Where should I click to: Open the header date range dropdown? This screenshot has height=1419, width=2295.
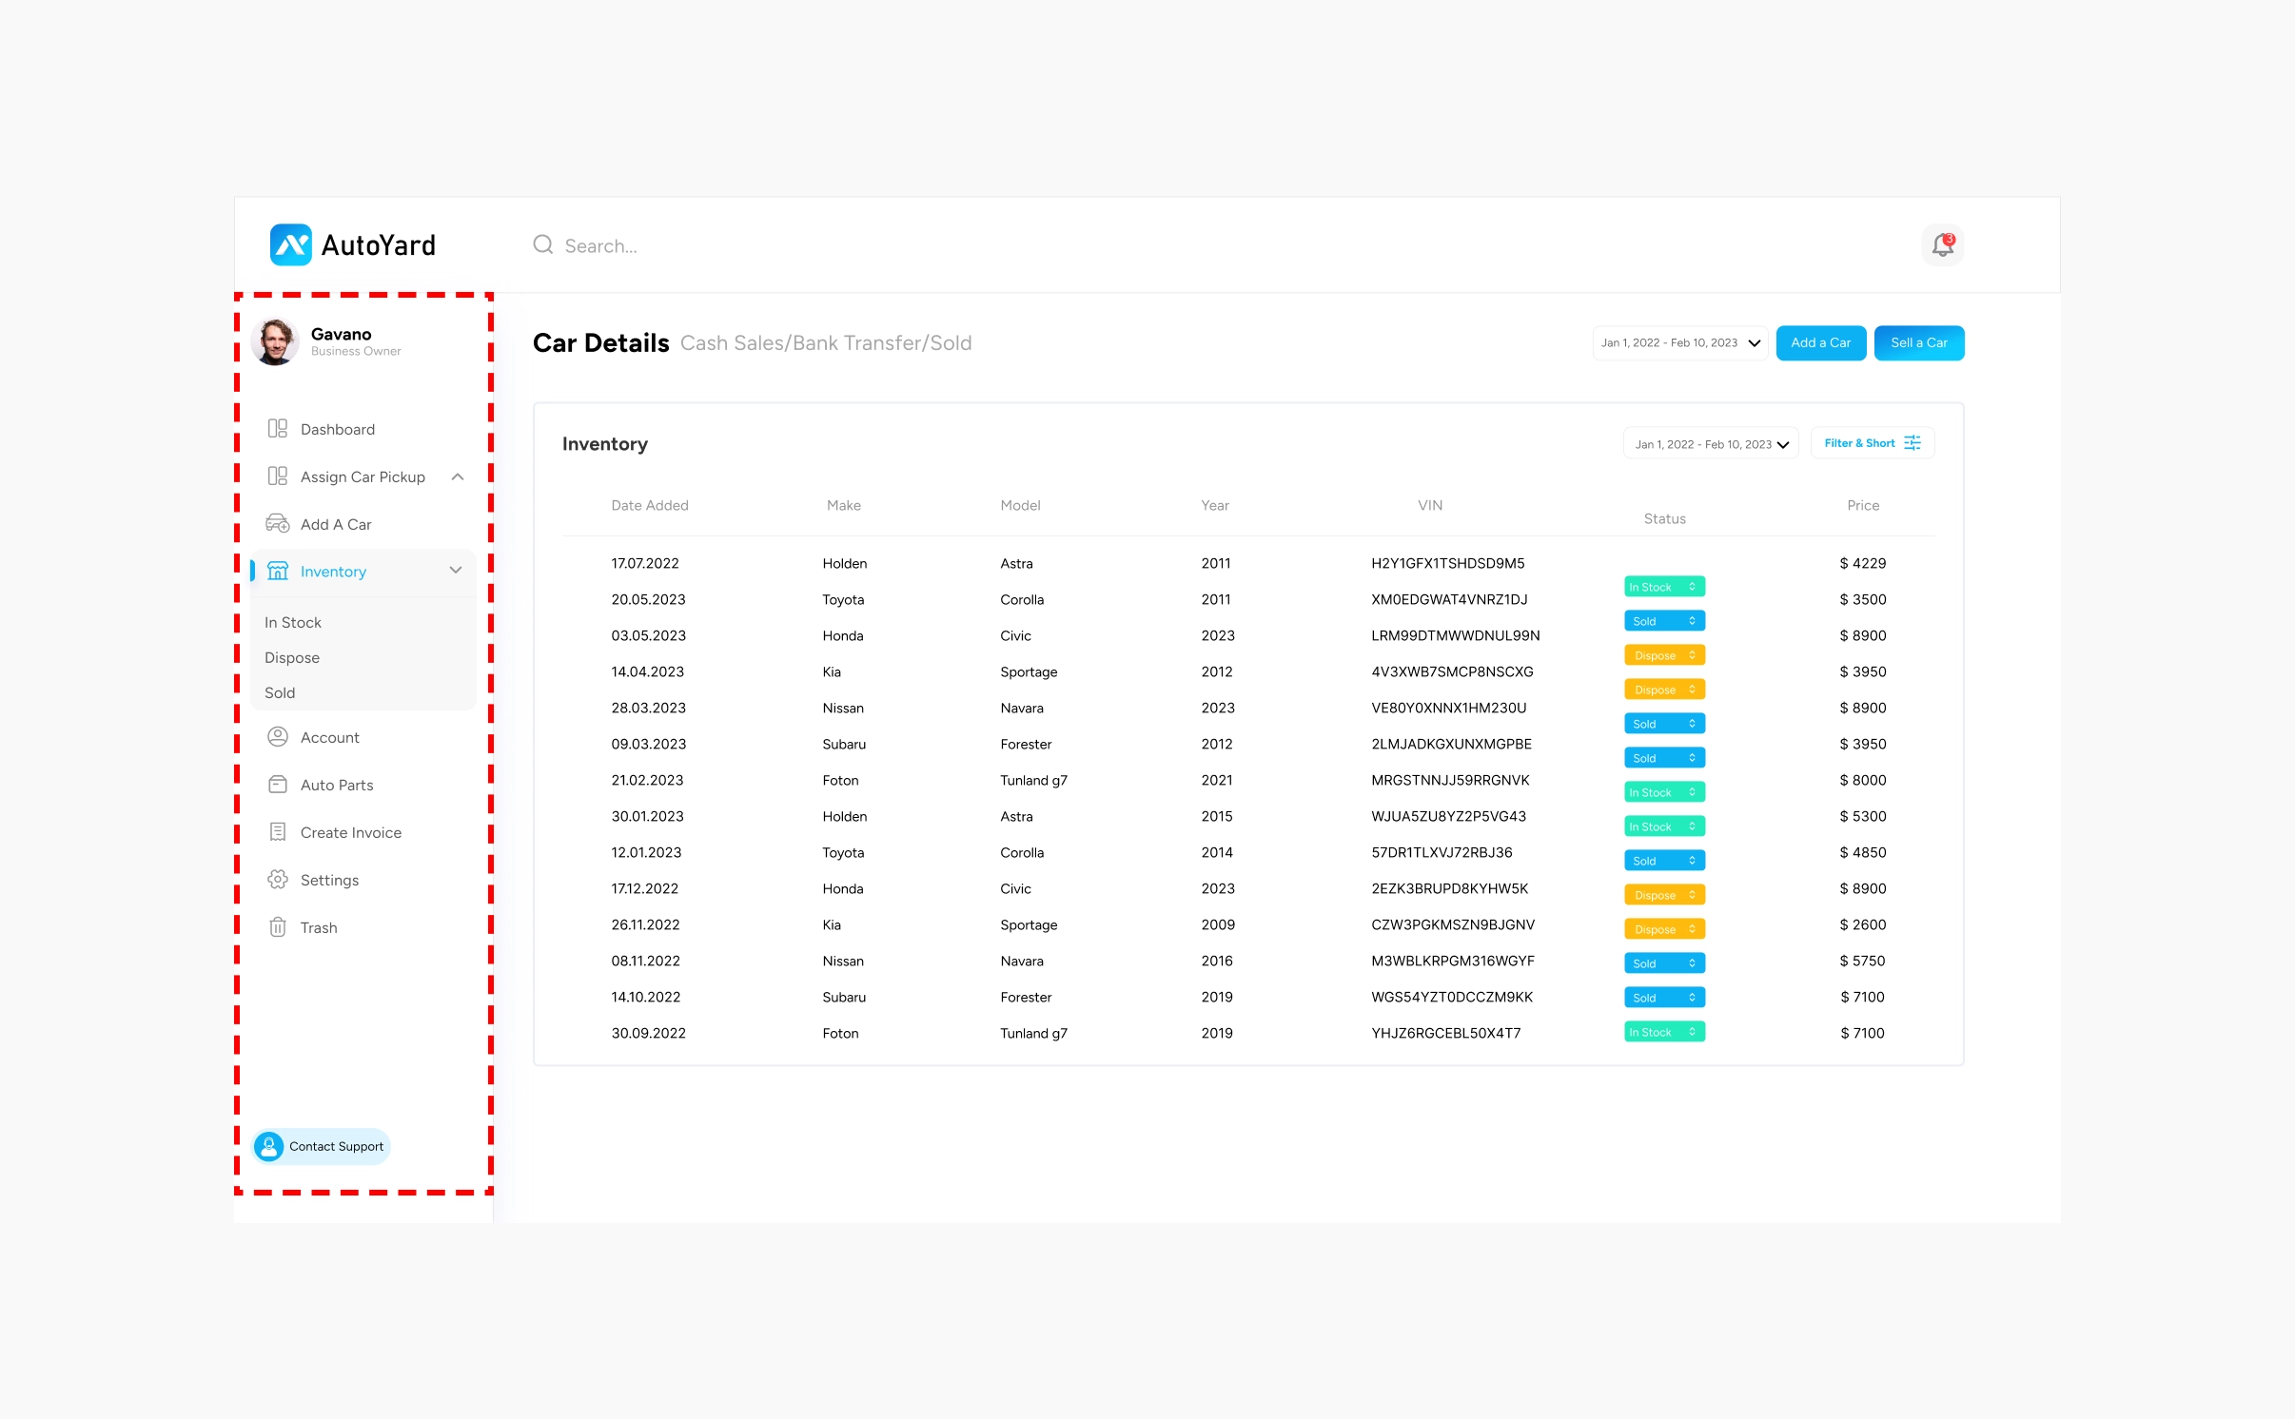1680,343
